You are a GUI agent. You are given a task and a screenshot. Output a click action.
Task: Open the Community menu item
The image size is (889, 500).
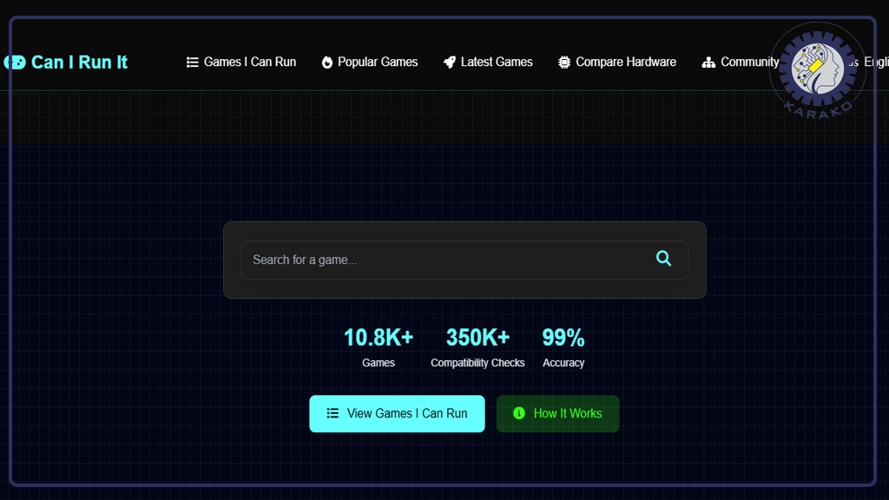pyautogui.click(x=741, y=62)
